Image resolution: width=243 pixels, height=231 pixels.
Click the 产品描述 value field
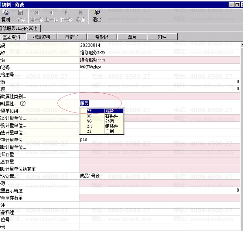click(x=160, y=212)
